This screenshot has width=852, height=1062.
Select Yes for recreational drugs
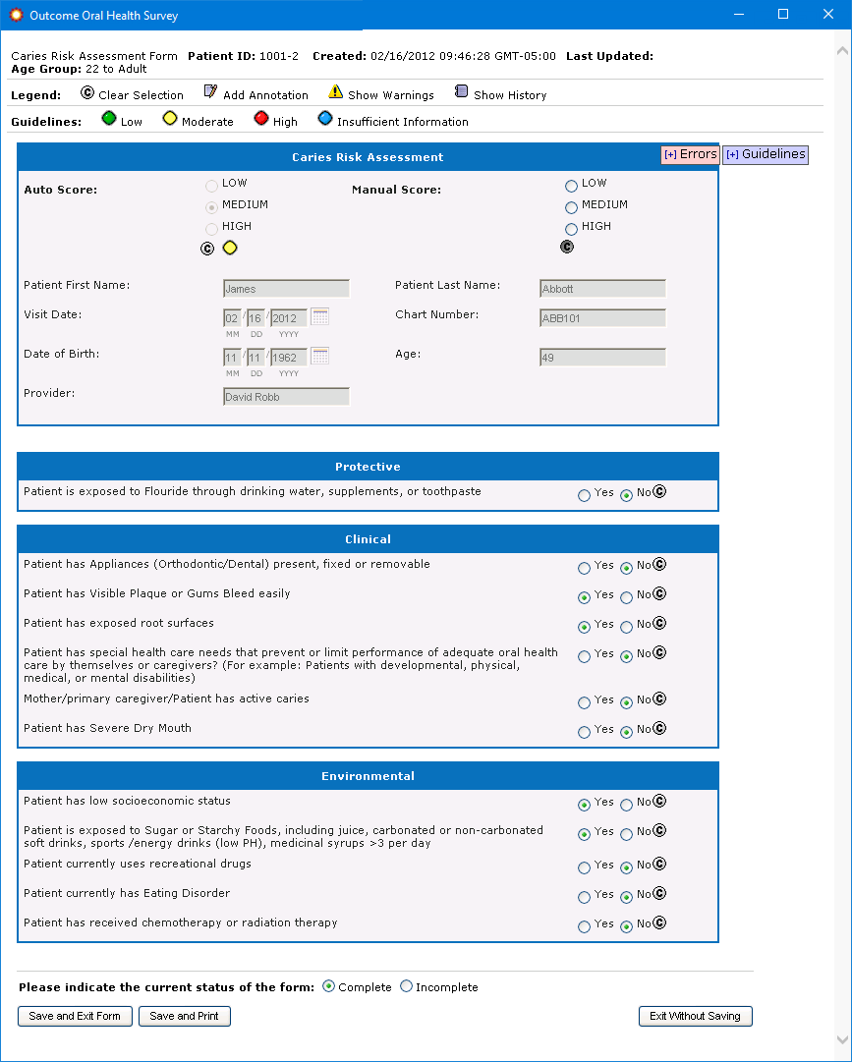(585, 868)
